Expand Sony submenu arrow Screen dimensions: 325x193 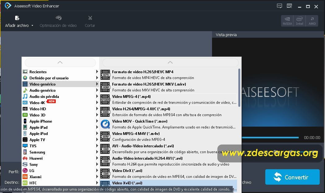[97, 164]
